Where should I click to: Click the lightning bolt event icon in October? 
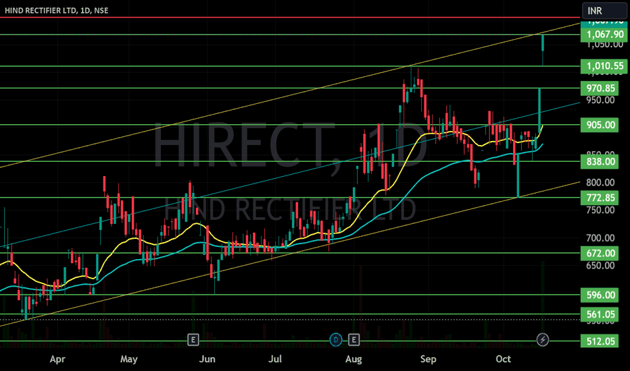tap(543, 340)
